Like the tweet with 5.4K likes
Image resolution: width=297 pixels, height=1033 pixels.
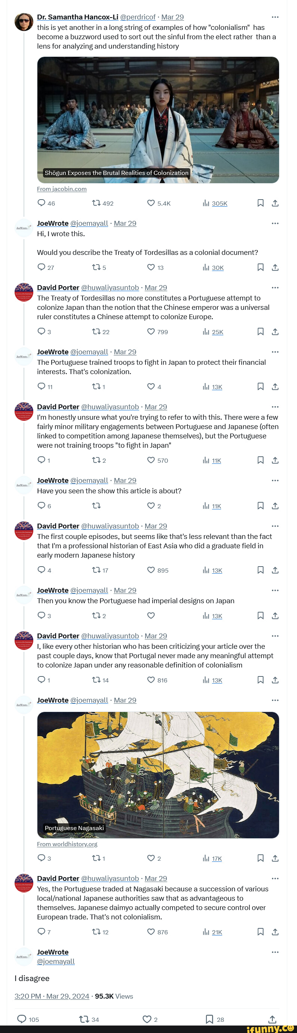click(151, 203)
